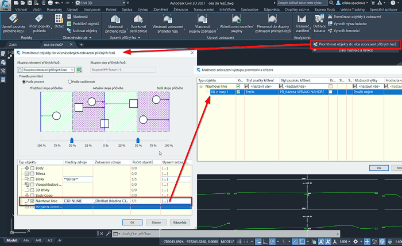Check the 3D křivky checkbox

(x=32, y=190)
